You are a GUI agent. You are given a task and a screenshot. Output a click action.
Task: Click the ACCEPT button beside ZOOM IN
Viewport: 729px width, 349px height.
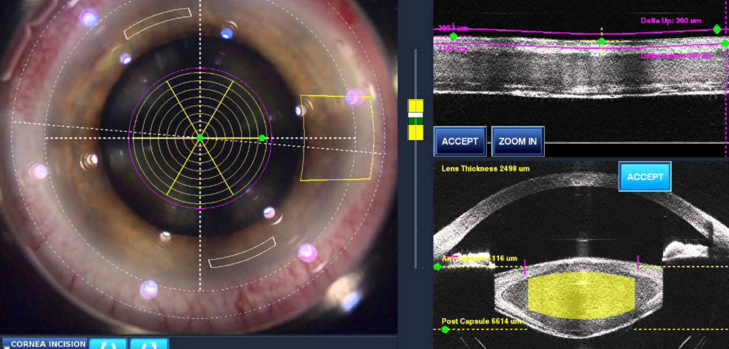pos(460,141)
